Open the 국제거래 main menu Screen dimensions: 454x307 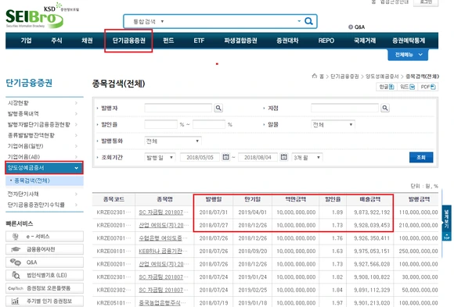[365, 41]
